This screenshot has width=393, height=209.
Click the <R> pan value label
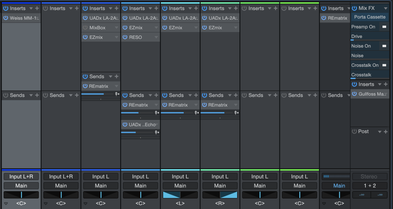[220, 203]
